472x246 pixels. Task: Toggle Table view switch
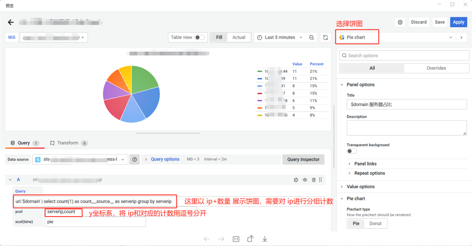(200, 37)
